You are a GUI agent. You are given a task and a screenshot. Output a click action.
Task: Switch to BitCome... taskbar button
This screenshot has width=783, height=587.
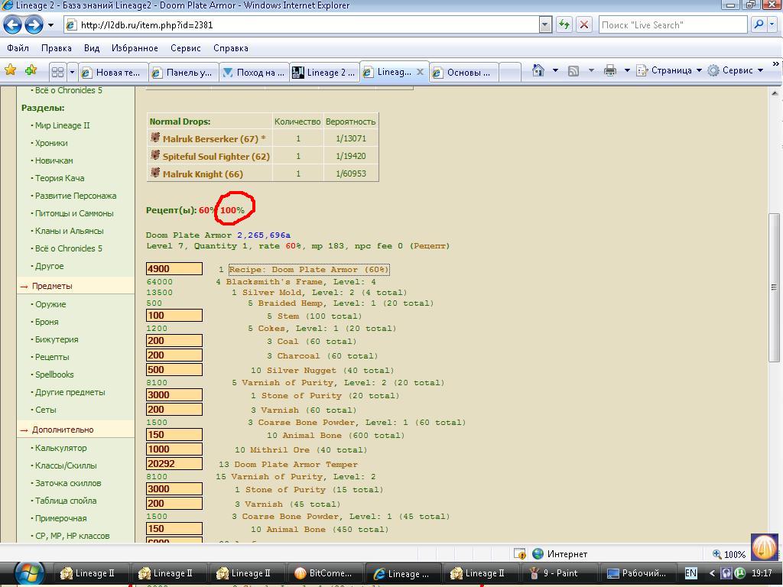coord(324,573)
